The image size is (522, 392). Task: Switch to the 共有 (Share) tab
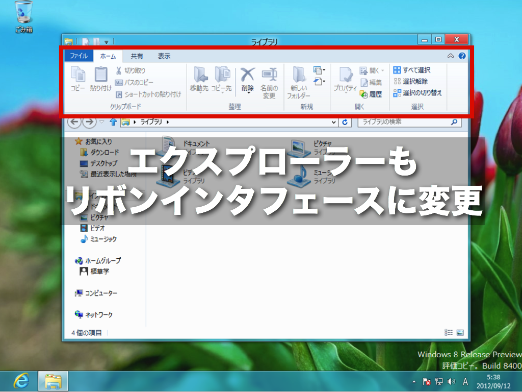point(137,56)
